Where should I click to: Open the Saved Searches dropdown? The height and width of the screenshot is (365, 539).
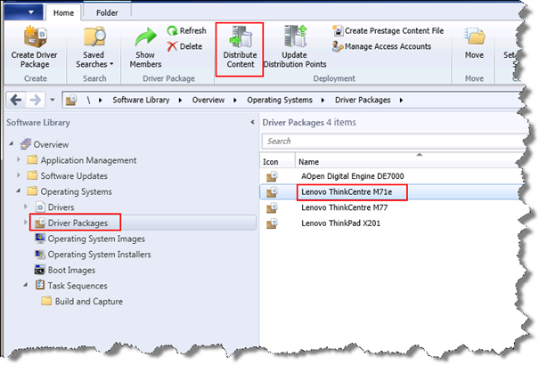[x=94, y=47]
